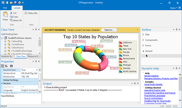Viewport: 182px width, 108px height.
Task: Open the SaveOnClose value dropdown
Action: [x=37, y=70]
